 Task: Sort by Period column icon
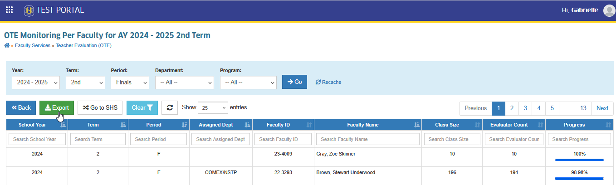coord(185,125)
